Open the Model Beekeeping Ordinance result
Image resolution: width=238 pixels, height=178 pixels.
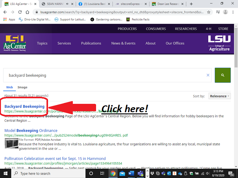pos(31,130)
